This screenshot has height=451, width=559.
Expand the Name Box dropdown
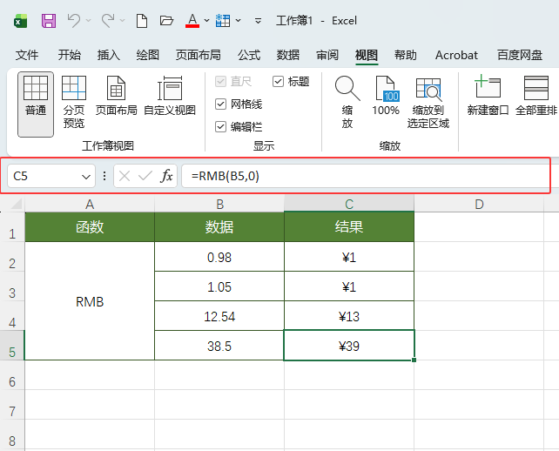(x=86, y=176)
